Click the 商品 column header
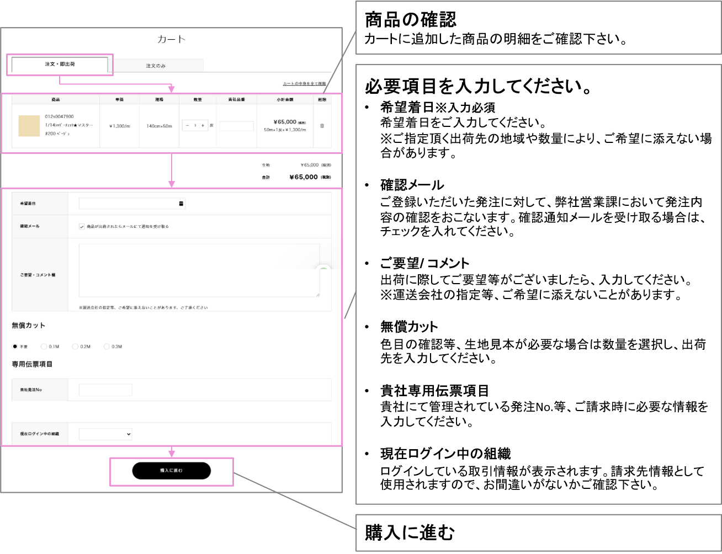The height and width of the screenshot is (554, 722). pos(56,100)
